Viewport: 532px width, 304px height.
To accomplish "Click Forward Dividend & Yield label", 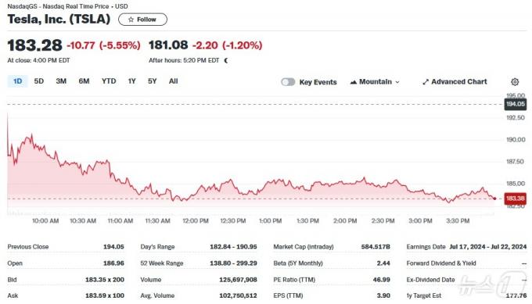I will (x=441, y=263).
